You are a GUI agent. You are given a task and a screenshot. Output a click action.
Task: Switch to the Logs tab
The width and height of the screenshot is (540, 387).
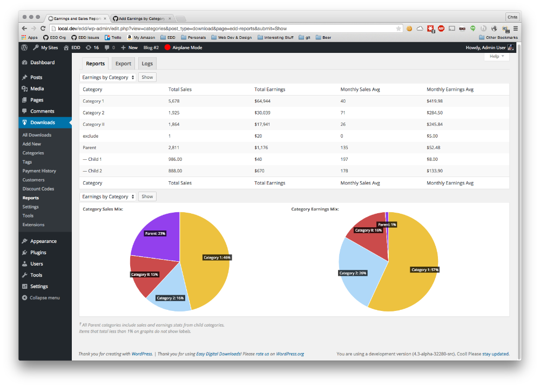point(147,64)
